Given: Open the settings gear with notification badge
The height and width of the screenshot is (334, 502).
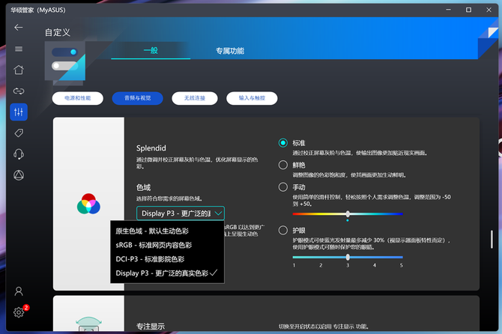Looking at the screenshot, I should (19, 312).
